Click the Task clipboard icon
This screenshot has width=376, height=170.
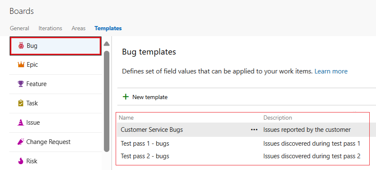point(21,103)
